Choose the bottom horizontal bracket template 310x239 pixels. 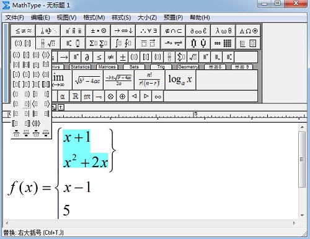(x=46, y=133)
